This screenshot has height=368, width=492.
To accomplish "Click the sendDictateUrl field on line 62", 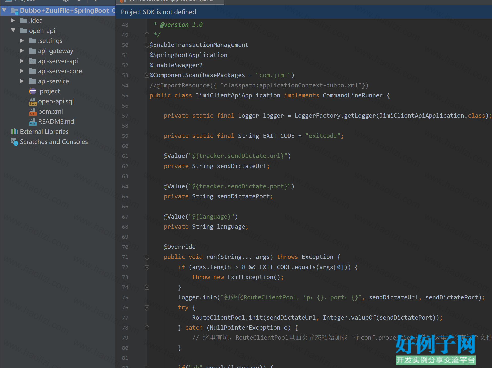I will 242,166.
